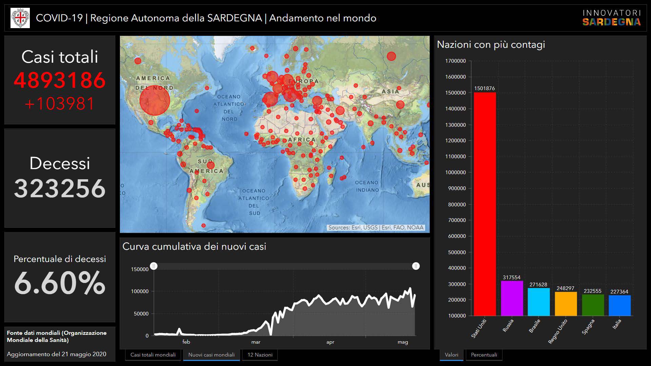Switch to the Casi totali mondiali tab
Screen dimensions: 651x366
(153, 355)
